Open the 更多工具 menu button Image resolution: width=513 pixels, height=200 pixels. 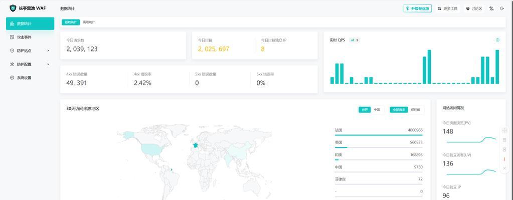pyautogui.click(x=448, y=8)
